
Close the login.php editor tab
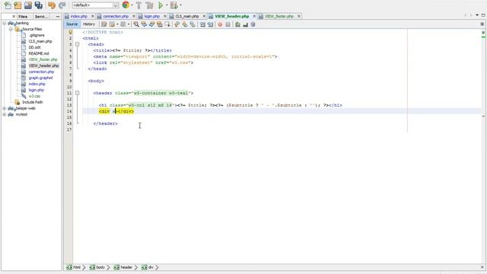point(165,16)
